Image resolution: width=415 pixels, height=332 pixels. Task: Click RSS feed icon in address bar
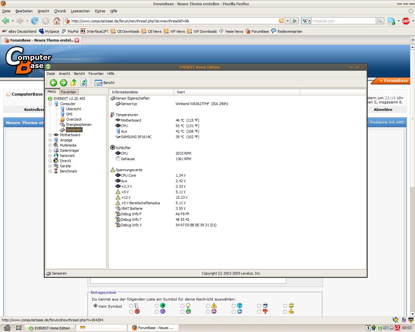[x=281, y=21]
